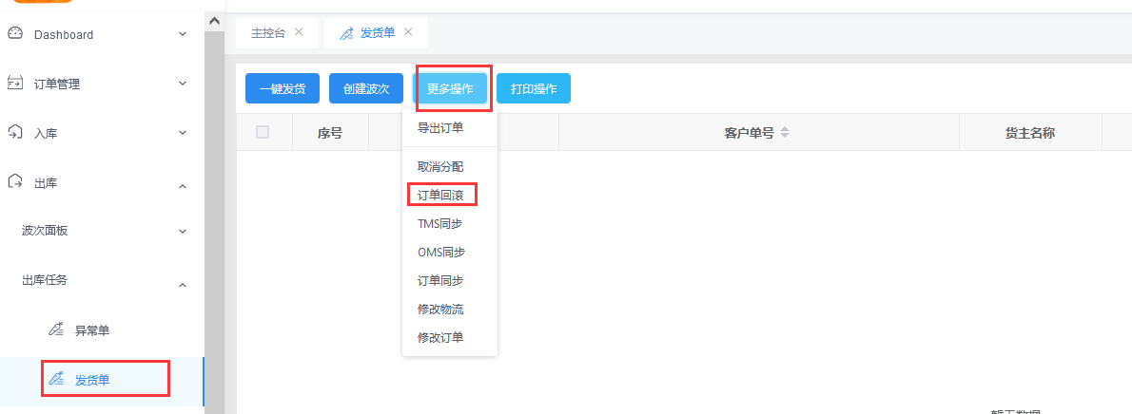
Task: Close the 发货单 tab
Action: [408, 31]
